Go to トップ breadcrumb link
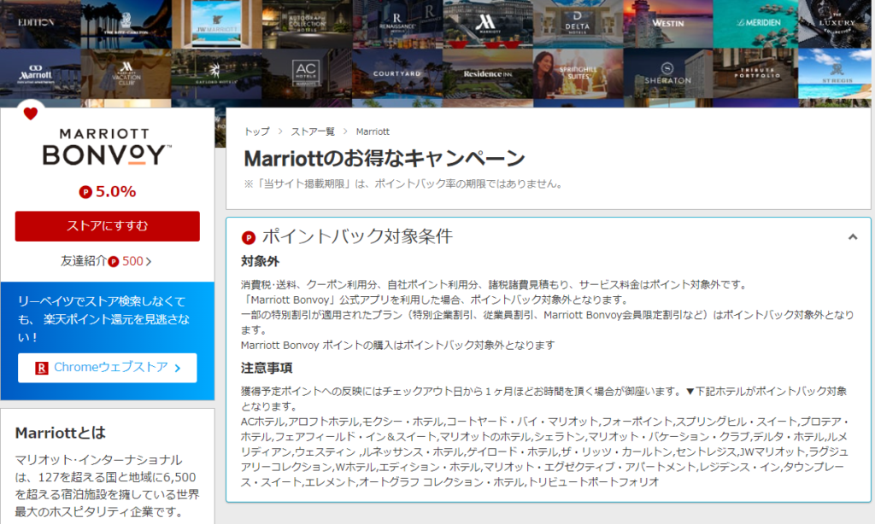 pos(256,131)
